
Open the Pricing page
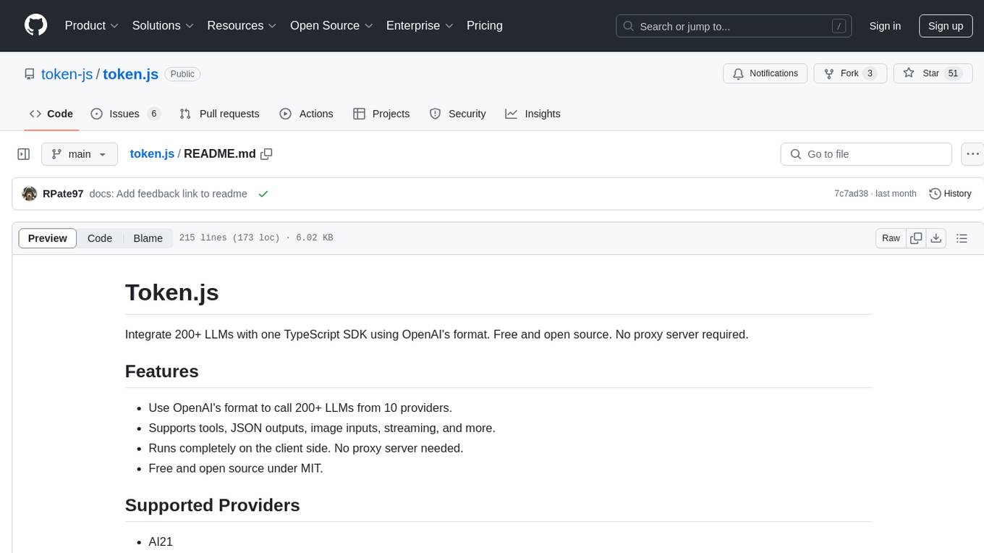point(485,25)
